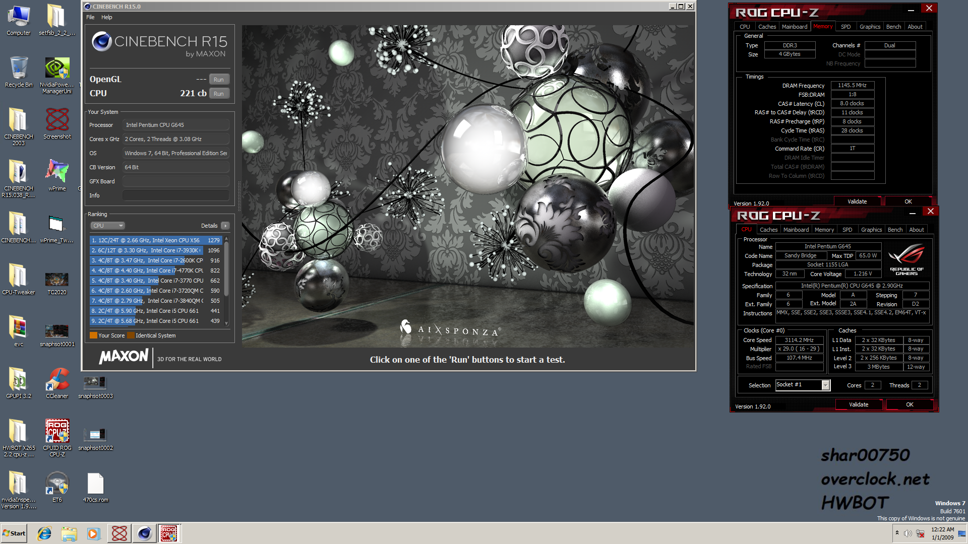Screen dimensions: 968x544
Task: Open About tab in lower CPU-Z
Action: [917, 230]
